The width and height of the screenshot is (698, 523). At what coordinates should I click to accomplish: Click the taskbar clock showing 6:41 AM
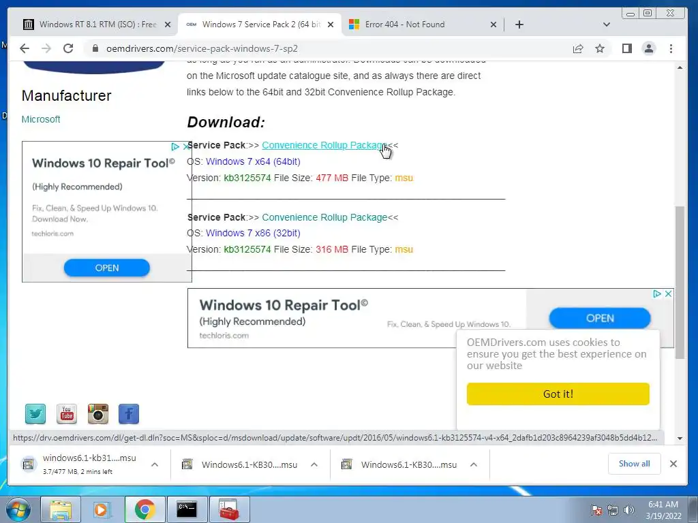(x=663, y=510)
